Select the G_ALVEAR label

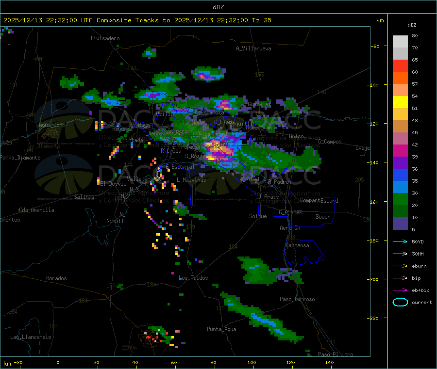290,212
